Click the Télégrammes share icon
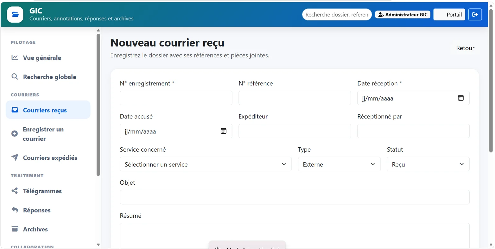The height and width of the screenshot is (249, 495). pyautogui.click(x=15, y=191)
